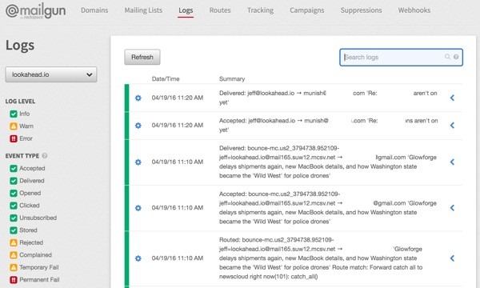The image size is (480, 288).
Task: Go to the Campaigns tab
Action: pyautogui.click(x=306, y=10)
